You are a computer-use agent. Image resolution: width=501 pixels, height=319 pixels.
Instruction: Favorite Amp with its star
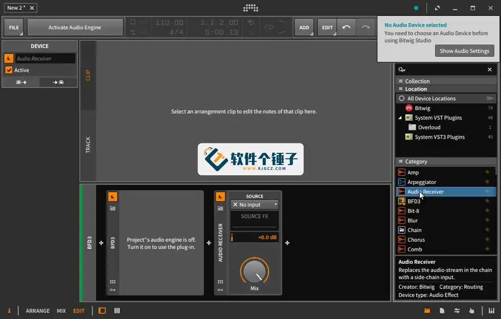coord(487,172)
